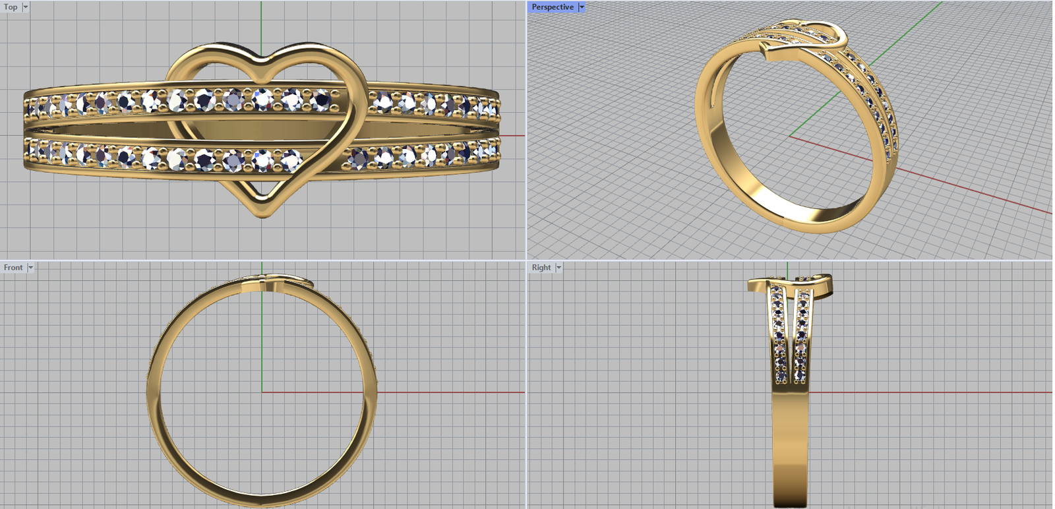Viewport: 1055px width, 509px height.
Task: Expand the Perspective viewport menu arrow
Action: 582,7
